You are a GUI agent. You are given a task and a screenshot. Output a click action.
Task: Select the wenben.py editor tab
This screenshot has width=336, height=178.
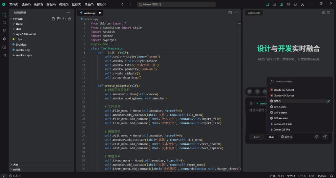(90, 13)
